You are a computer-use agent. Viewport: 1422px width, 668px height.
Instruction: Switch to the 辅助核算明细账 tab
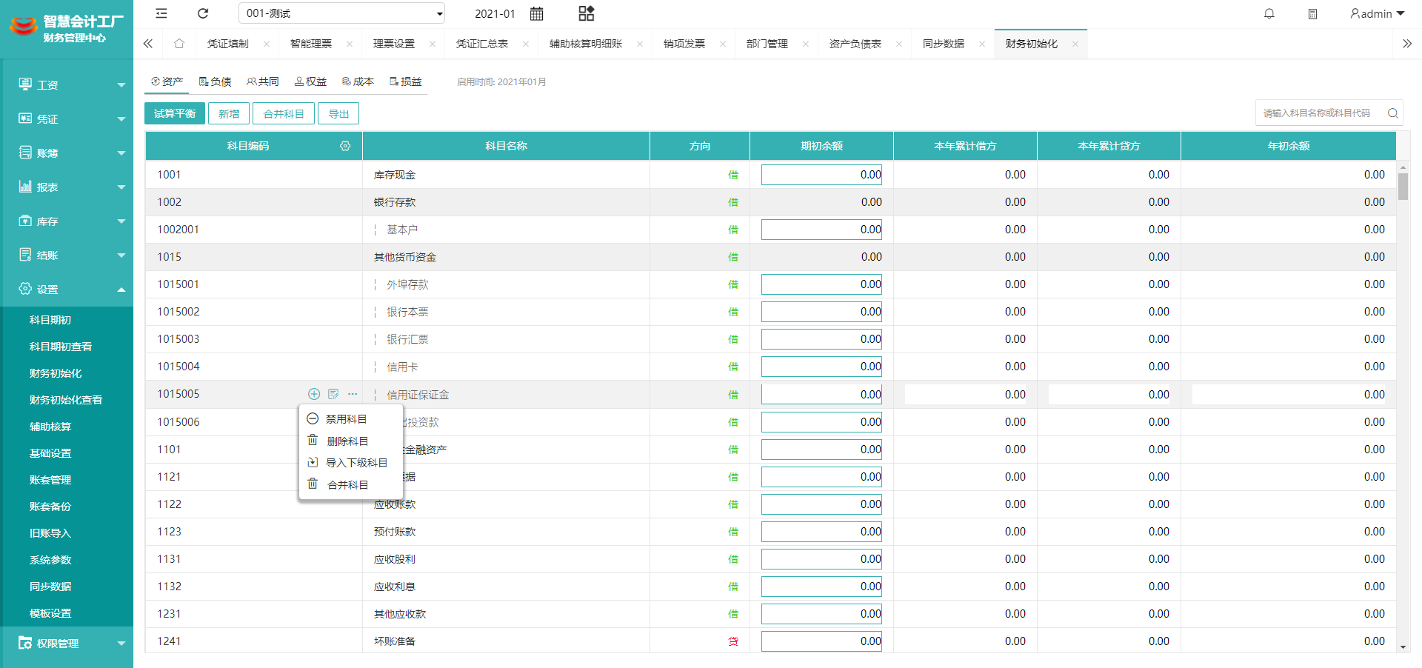[x=586, y=44]
